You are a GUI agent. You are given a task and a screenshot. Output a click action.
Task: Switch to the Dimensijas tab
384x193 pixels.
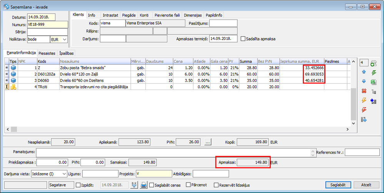(193, 15)
